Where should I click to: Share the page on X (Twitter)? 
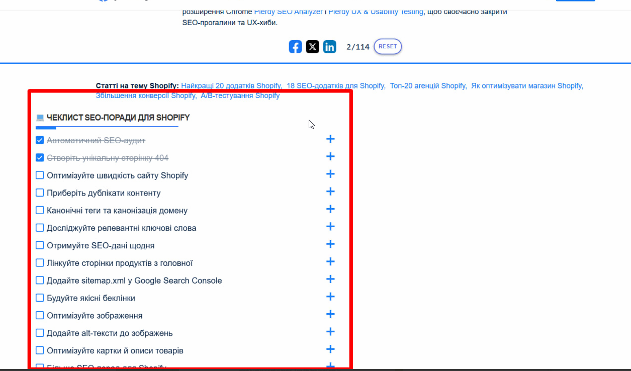pos(313,47)
